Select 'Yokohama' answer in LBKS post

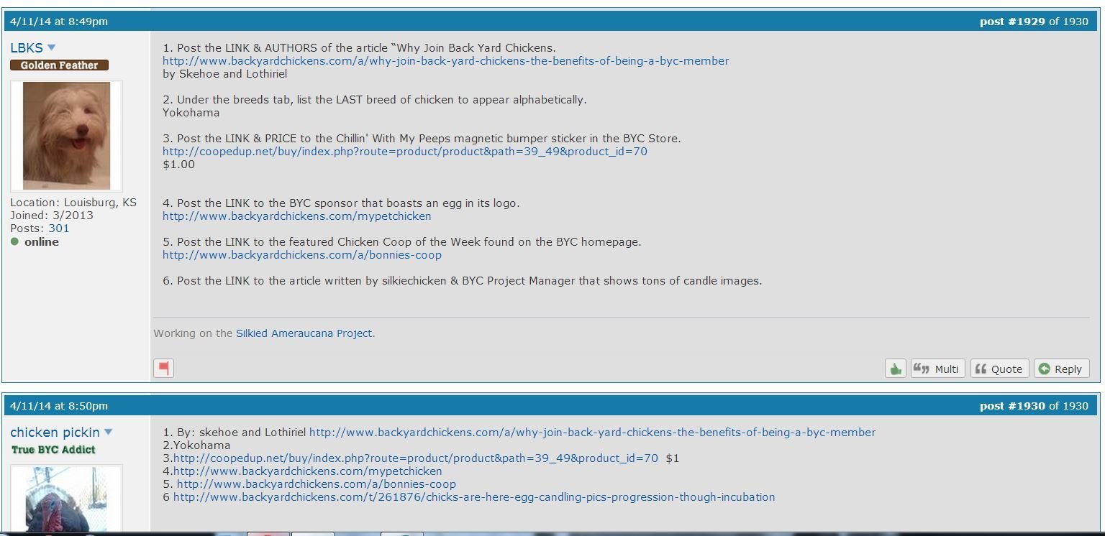click(x=191, y=113)
